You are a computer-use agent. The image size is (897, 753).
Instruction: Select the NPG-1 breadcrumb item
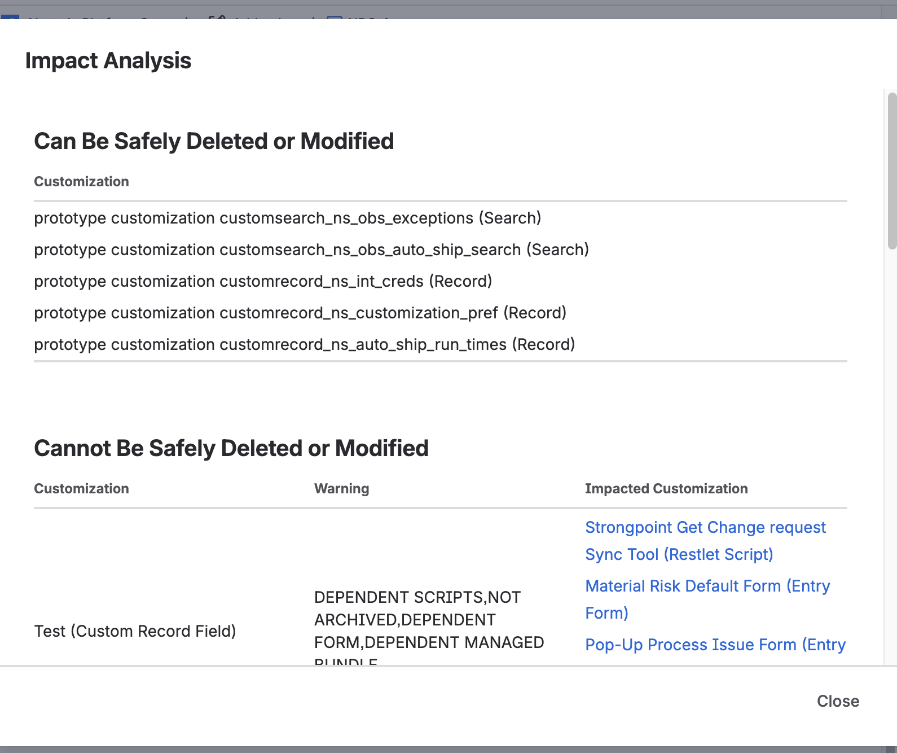(x=369, y=20)
